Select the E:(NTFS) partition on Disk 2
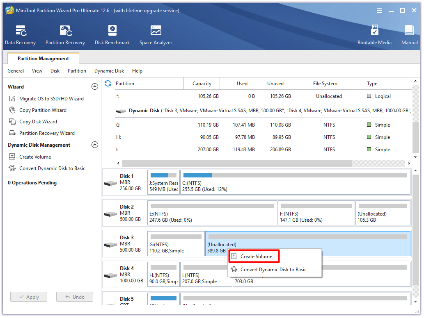424x318 pixels. coord(212,213)
